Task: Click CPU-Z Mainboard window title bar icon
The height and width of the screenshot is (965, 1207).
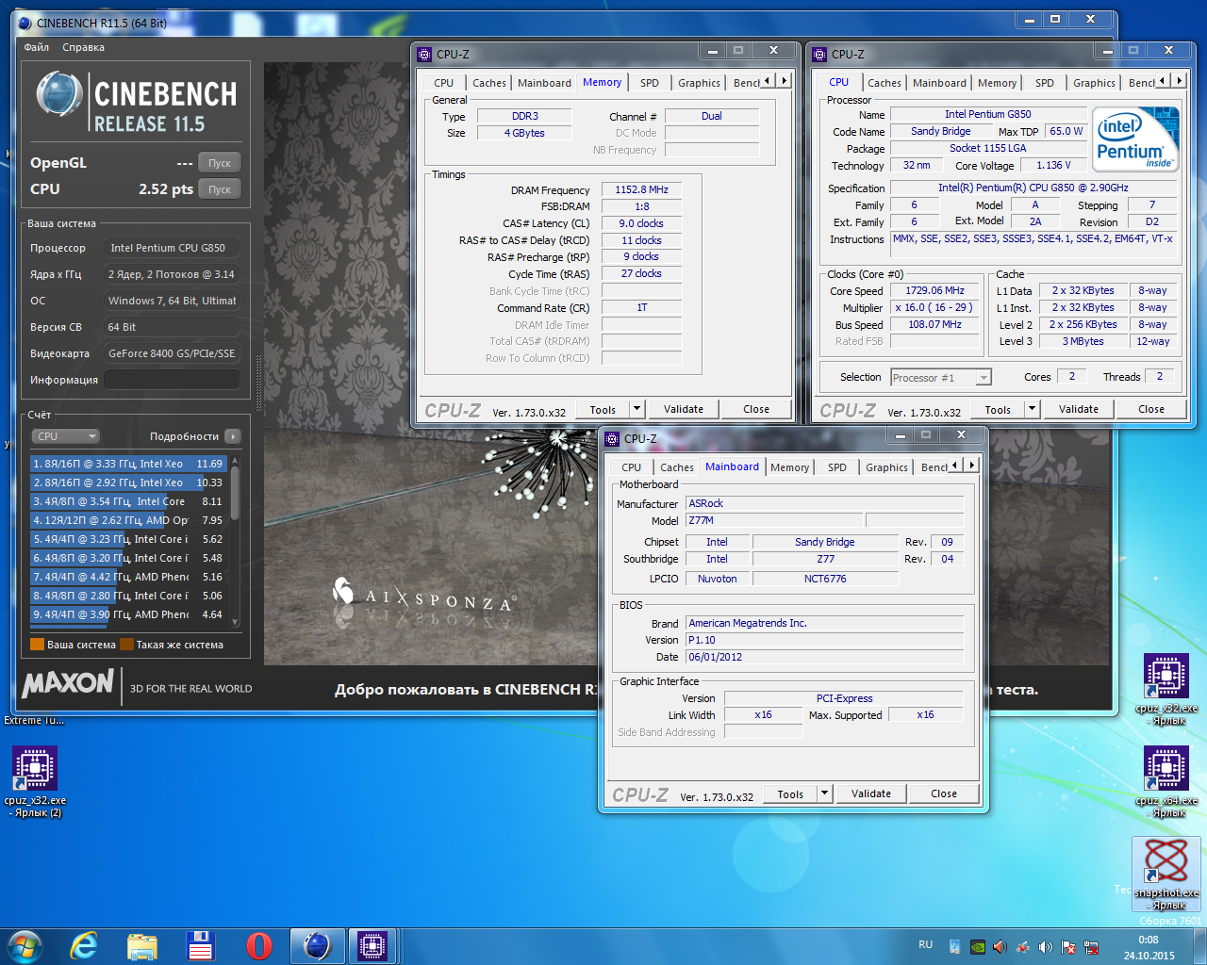Action: tap(612, 438)
